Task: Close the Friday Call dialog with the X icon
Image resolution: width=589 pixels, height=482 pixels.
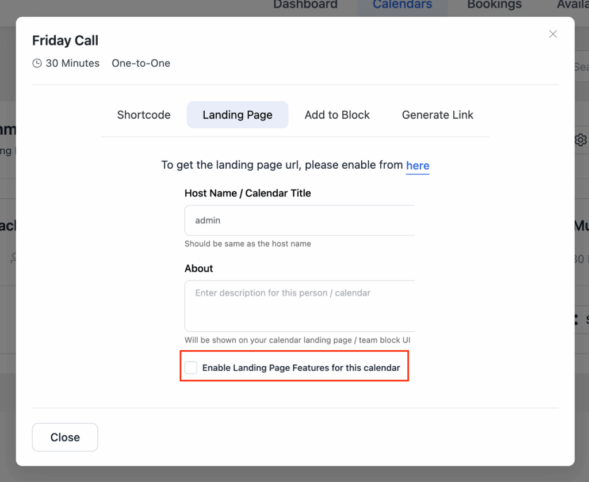Action: [x=553, y=35]
